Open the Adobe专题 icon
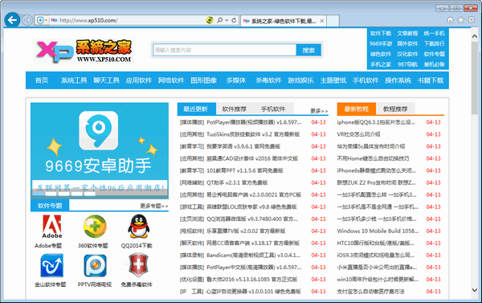The image size is (482, 303). 51,227
